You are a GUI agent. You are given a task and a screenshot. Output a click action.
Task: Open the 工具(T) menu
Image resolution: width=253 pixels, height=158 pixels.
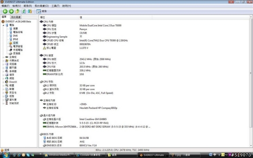point(55,6)
